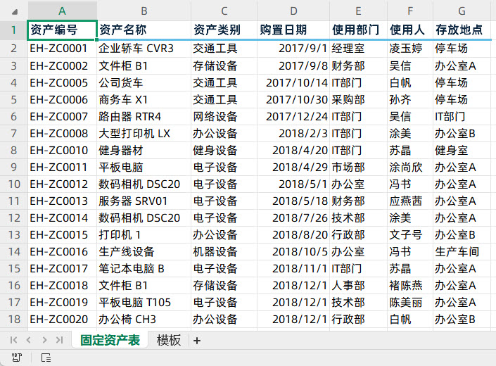The height and width of the screenshot is (366, 496).
Task: Click the select-all corner of the grid
Action: click(13, 11)
